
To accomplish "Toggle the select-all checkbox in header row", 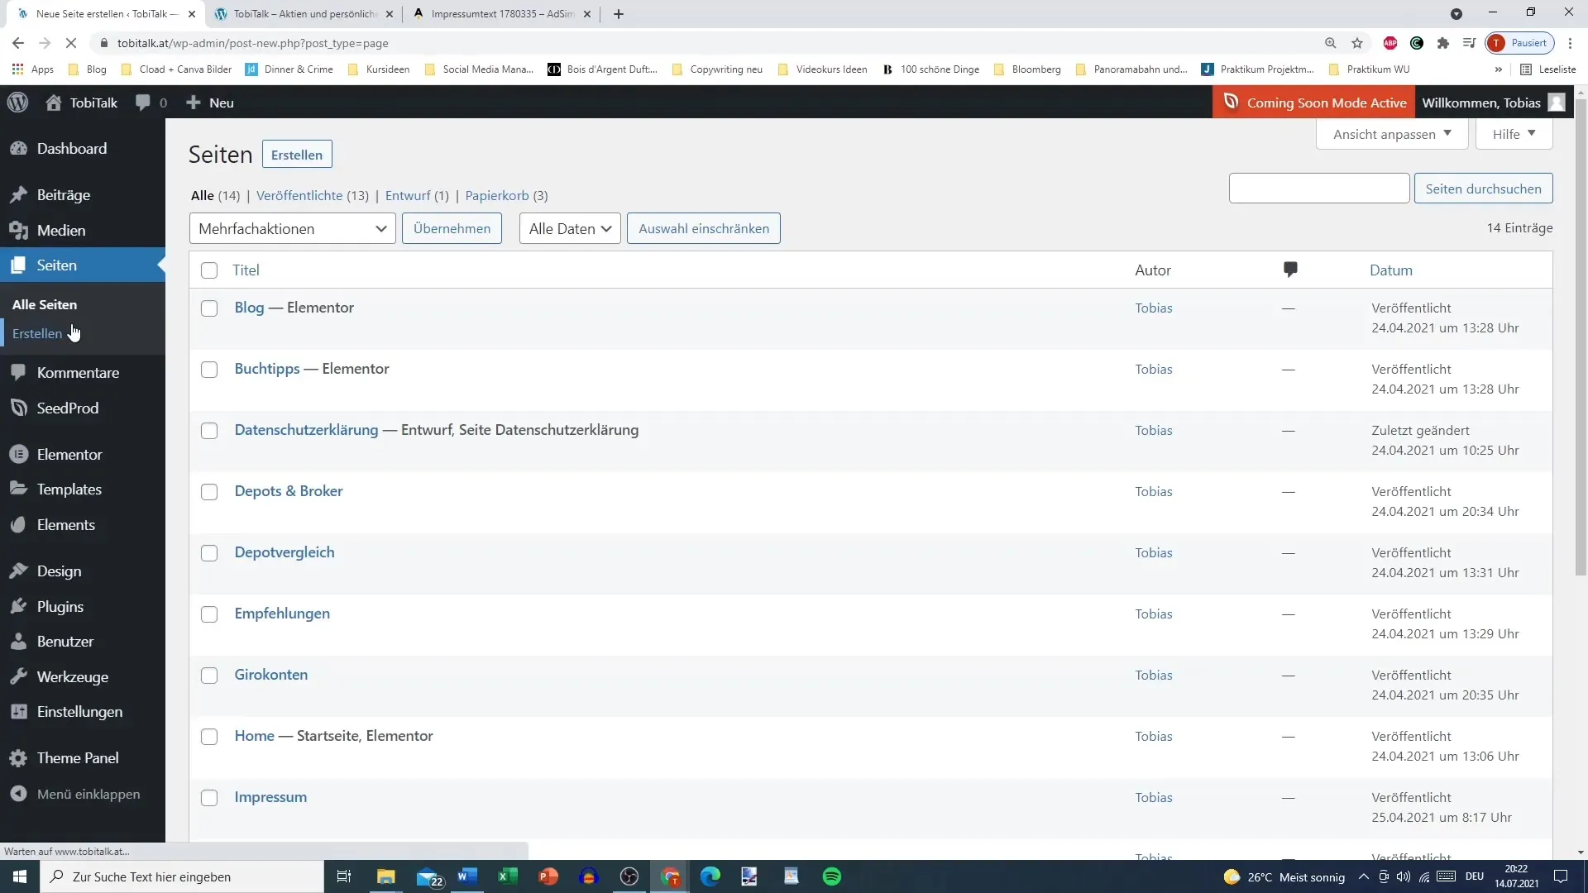I will coord(209,270).
